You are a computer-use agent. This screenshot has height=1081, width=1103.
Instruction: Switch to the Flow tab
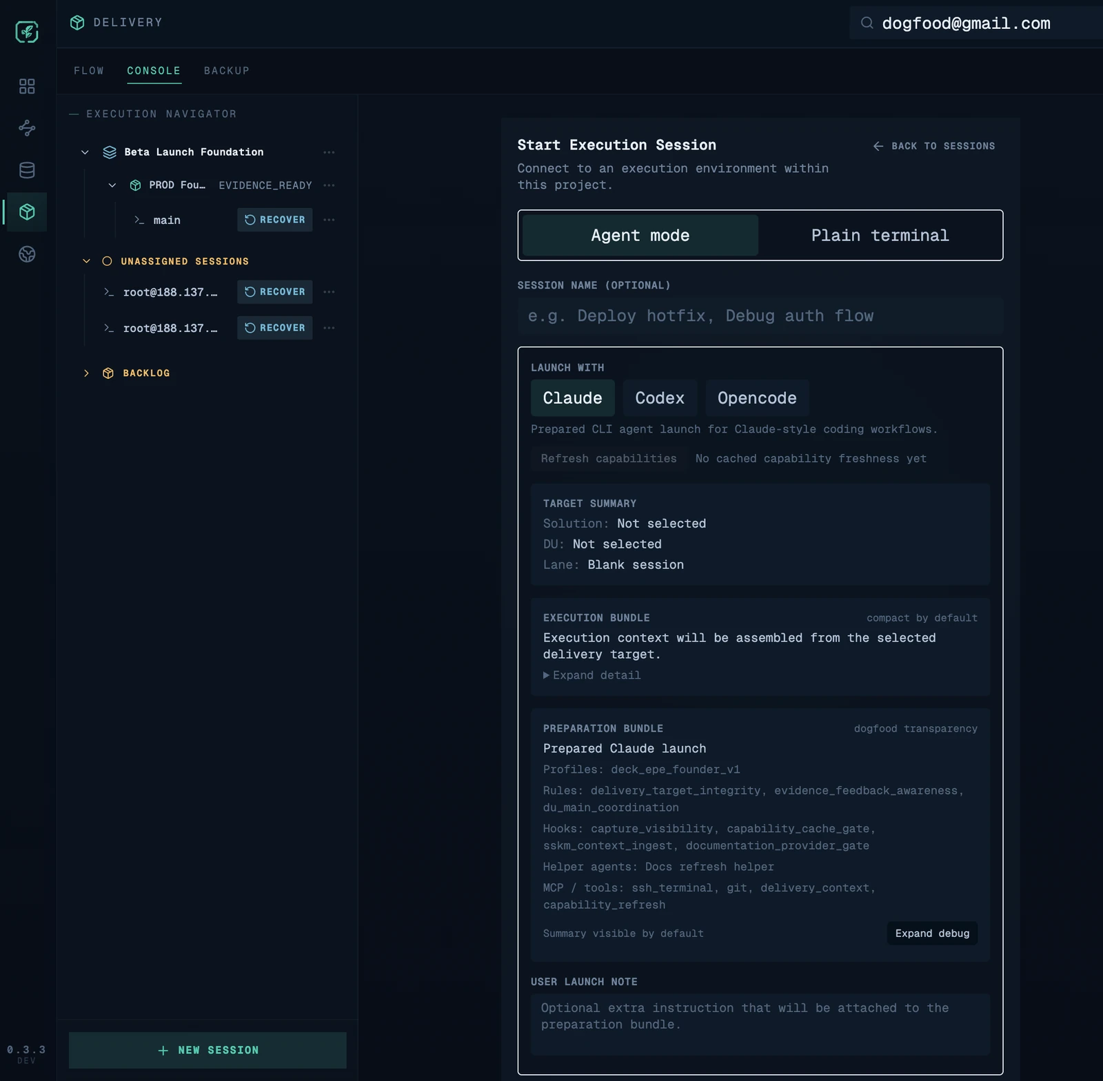click(89, 71)
